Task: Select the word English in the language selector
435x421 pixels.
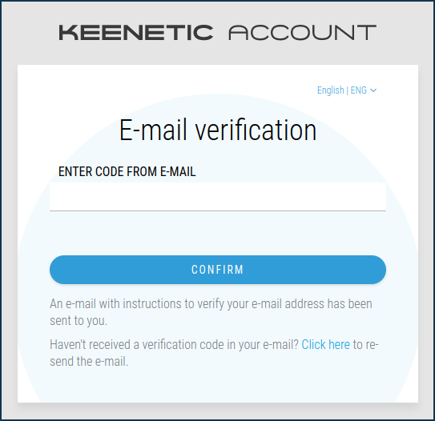Action: (330, 90)
